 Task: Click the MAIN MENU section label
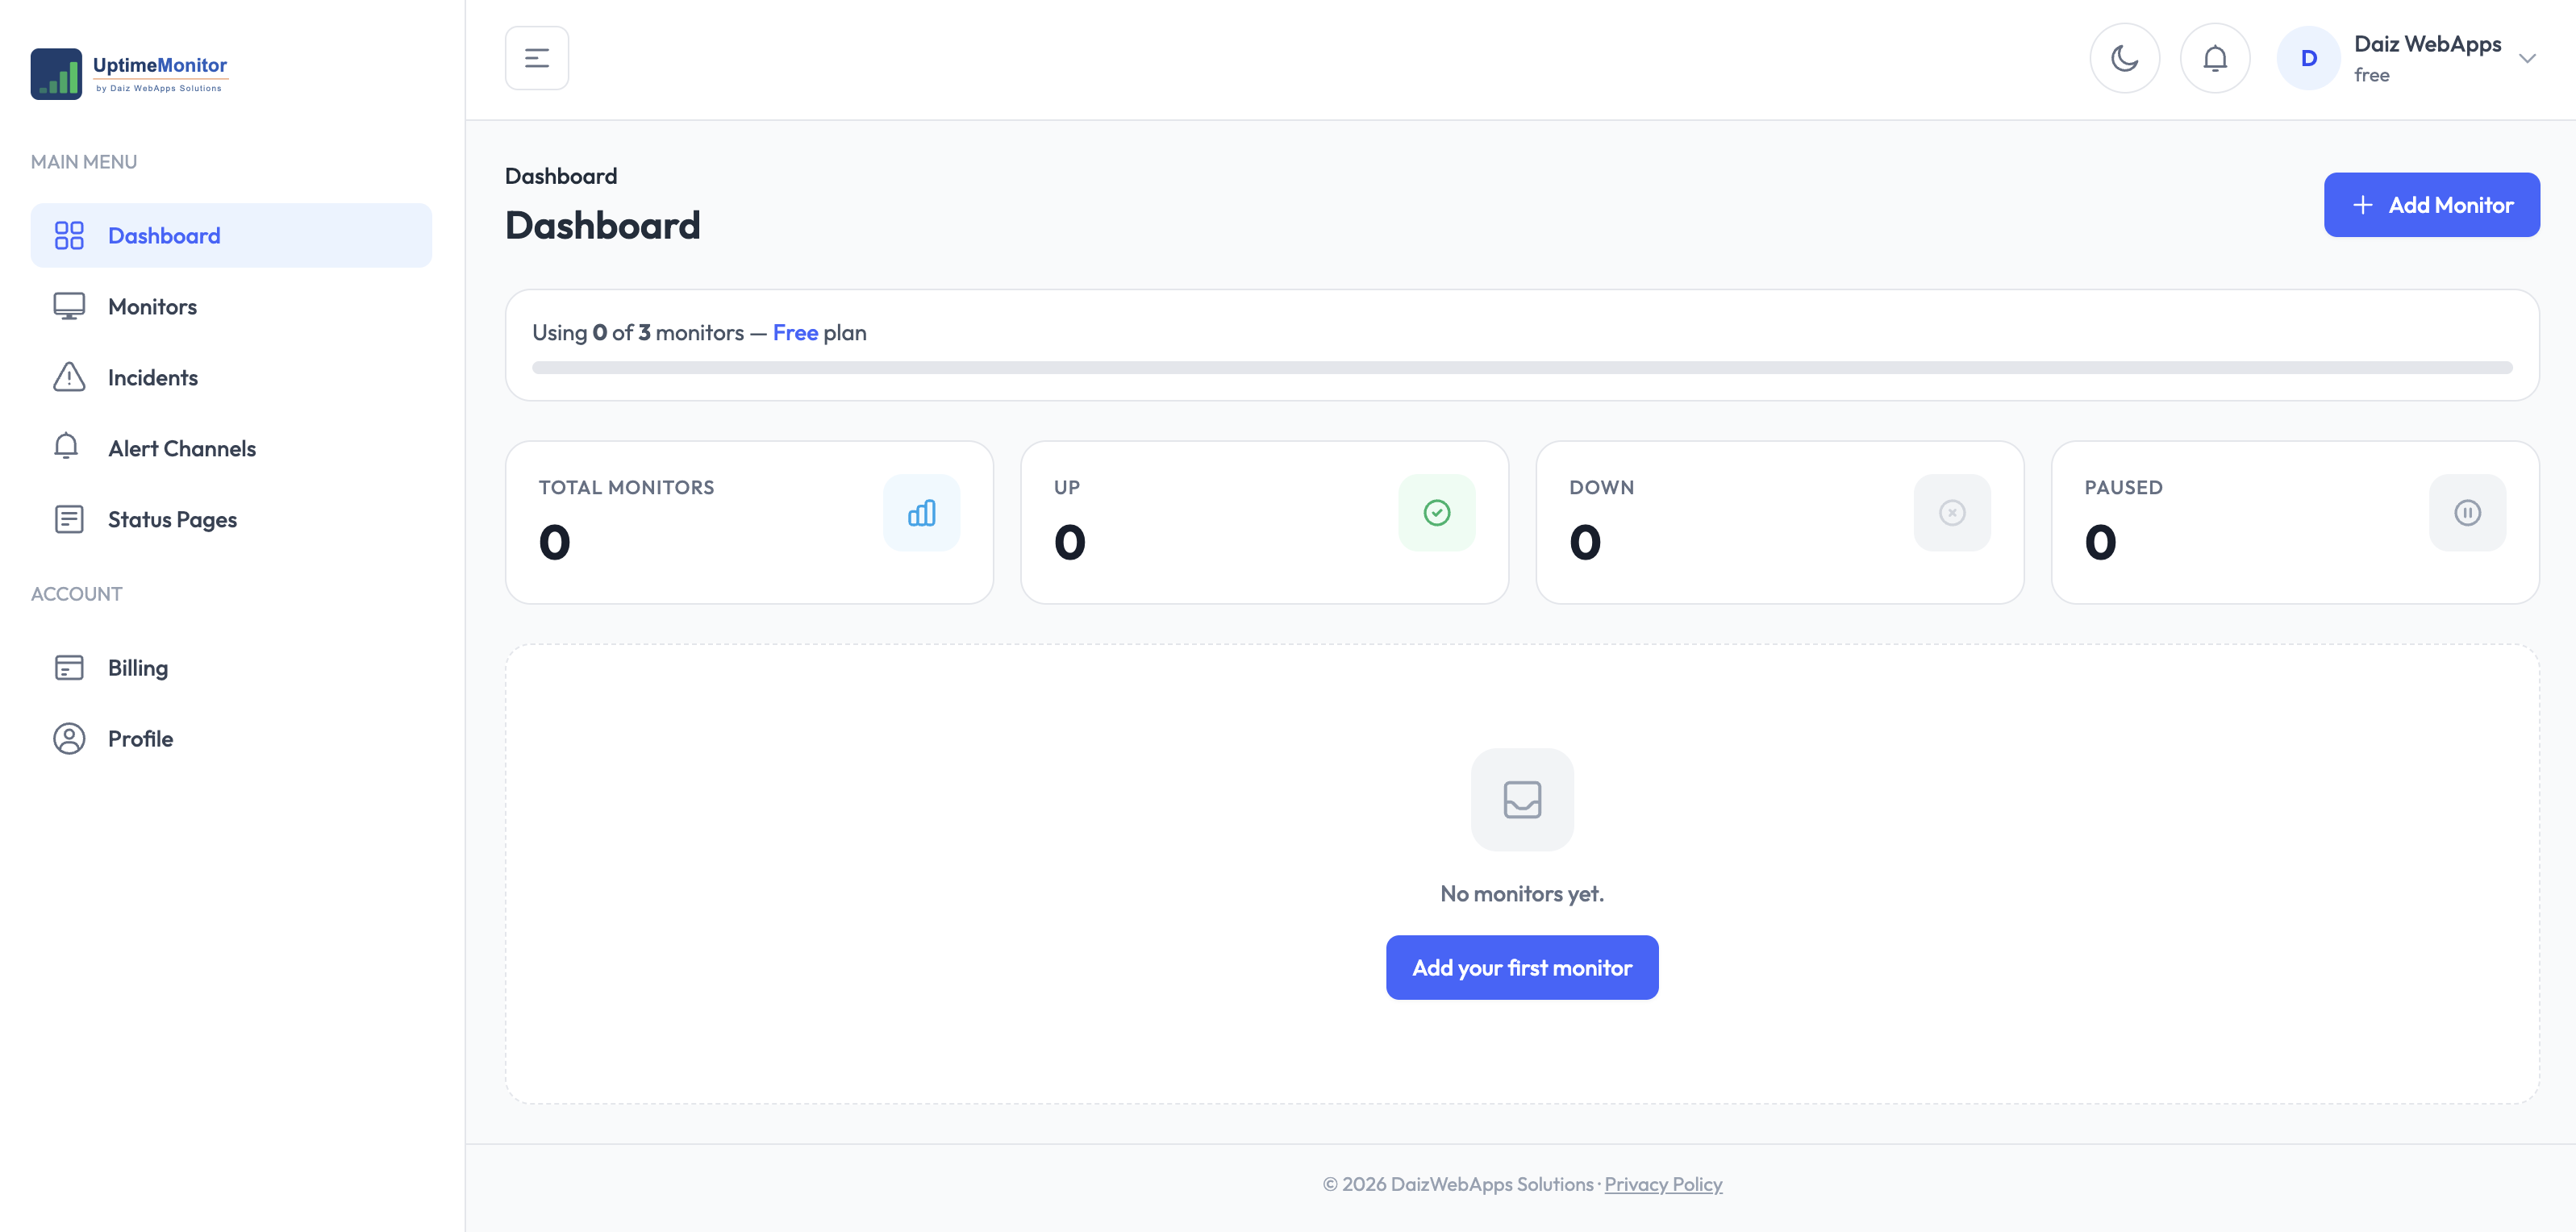[84, 161]
